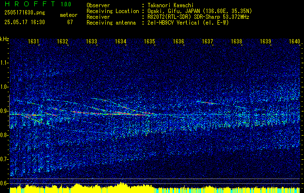Click the 1638 time axis marker
Screen dimensions: 304x193
pos(236,41)
